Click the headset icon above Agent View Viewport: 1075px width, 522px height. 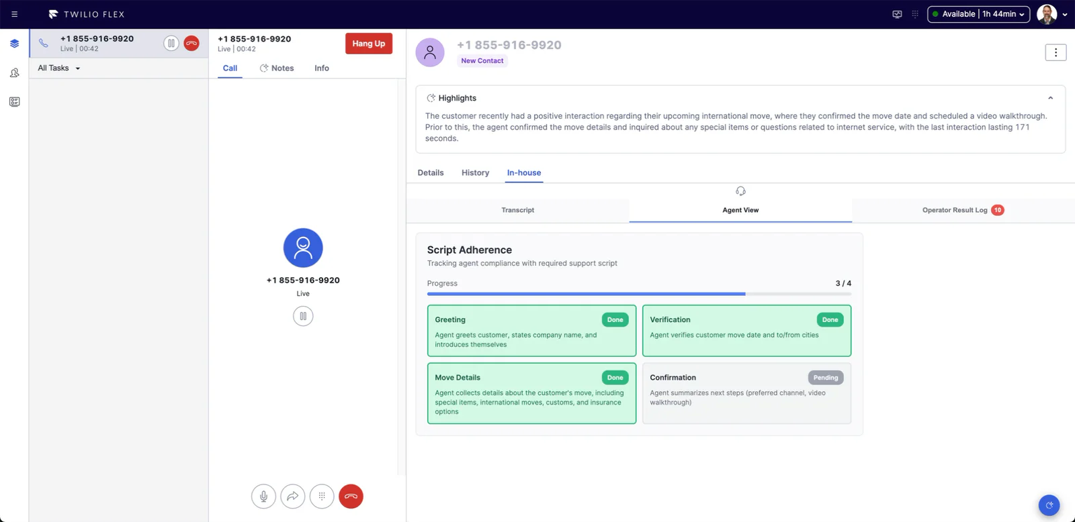click(x=740, y=191)
